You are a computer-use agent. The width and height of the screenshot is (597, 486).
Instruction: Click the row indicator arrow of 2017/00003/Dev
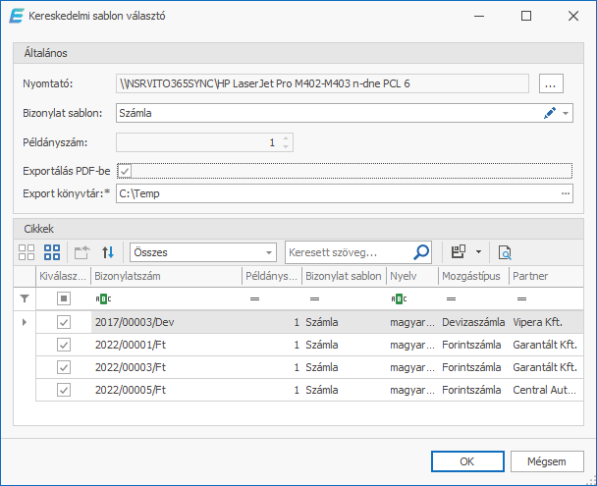[x=25, y=322]
